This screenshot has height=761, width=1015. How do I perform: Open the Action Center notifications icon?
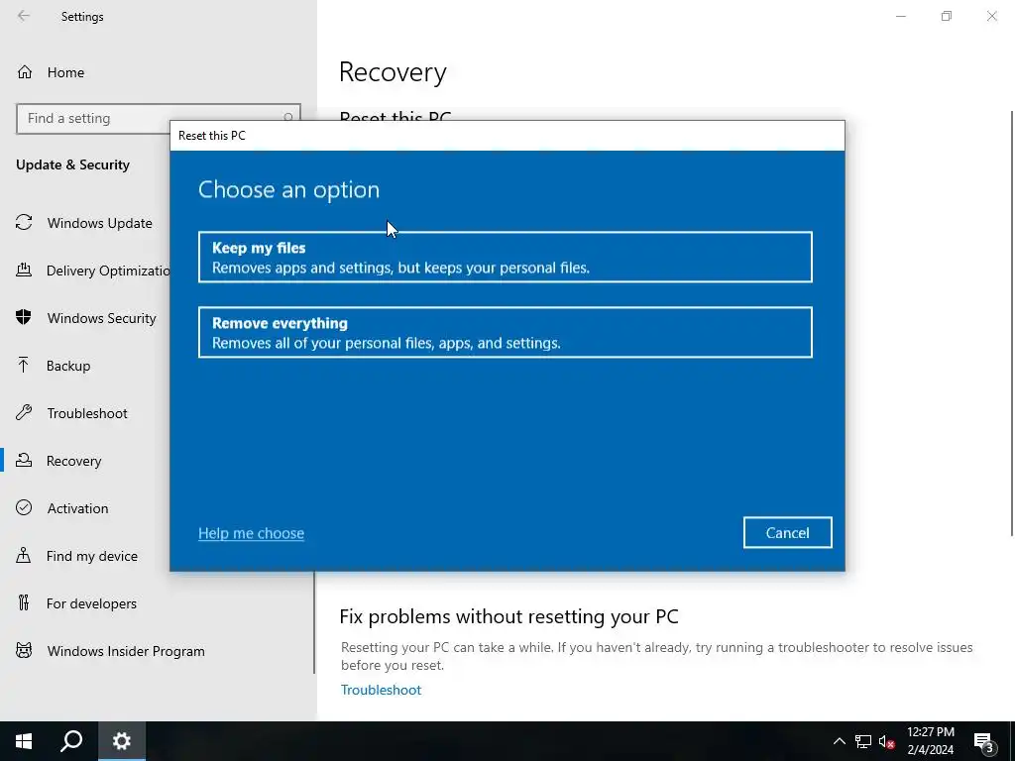[984, 741]
